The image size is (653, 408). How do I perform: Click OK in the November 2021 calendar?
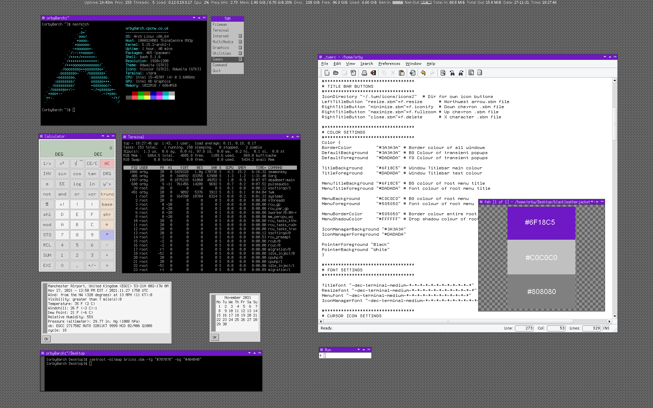click(x=215, y=337)
